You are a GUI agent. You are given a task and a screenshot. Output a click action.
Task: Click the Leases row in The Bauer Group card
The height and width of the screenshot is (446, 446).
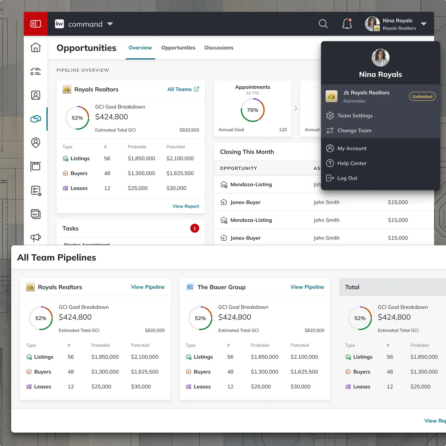click(255, 387)
